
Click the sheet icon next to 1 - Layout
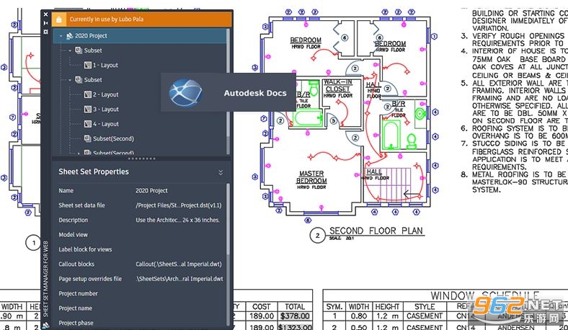point(88,65)
